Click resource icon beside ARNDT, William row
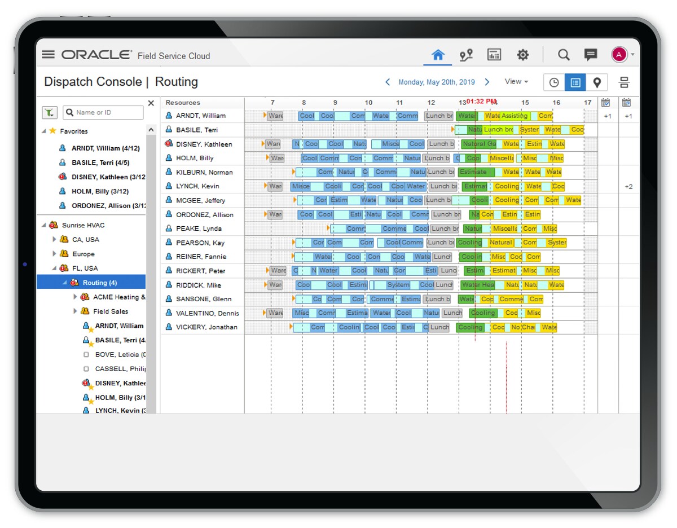677x528 pixels. point(169,115)
